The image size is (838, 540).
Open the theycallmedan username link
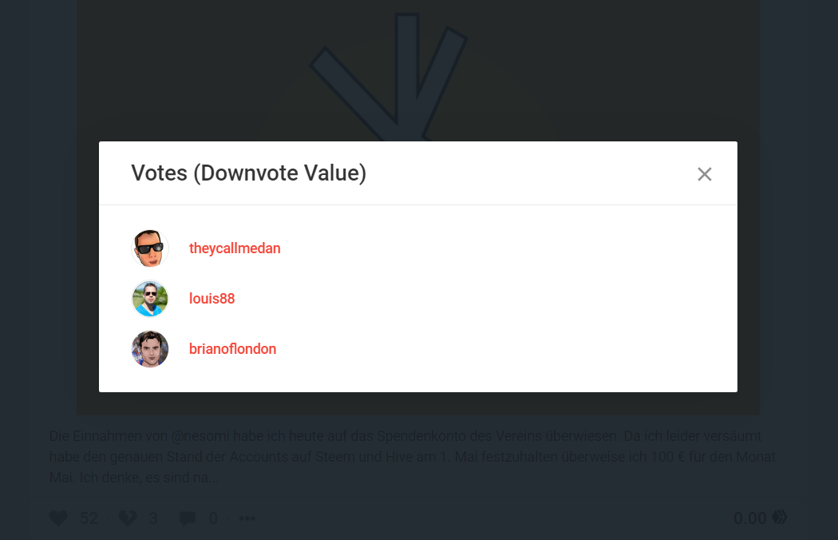(235, 248)
